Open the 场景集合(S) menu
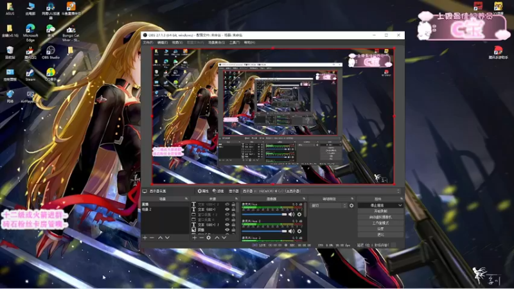 [x=217, y=42]
